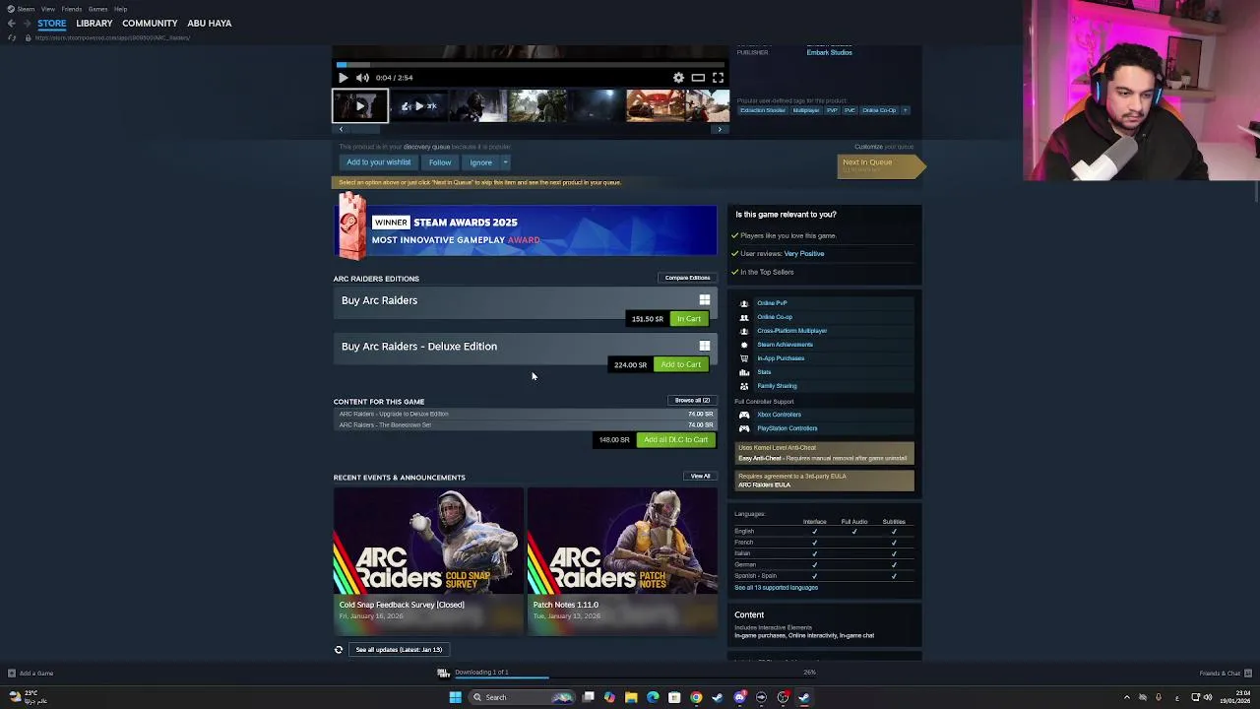Click See all updates (Latest: Jan 13)
The height and width of the screenshot is (709, 1260).
399,650
